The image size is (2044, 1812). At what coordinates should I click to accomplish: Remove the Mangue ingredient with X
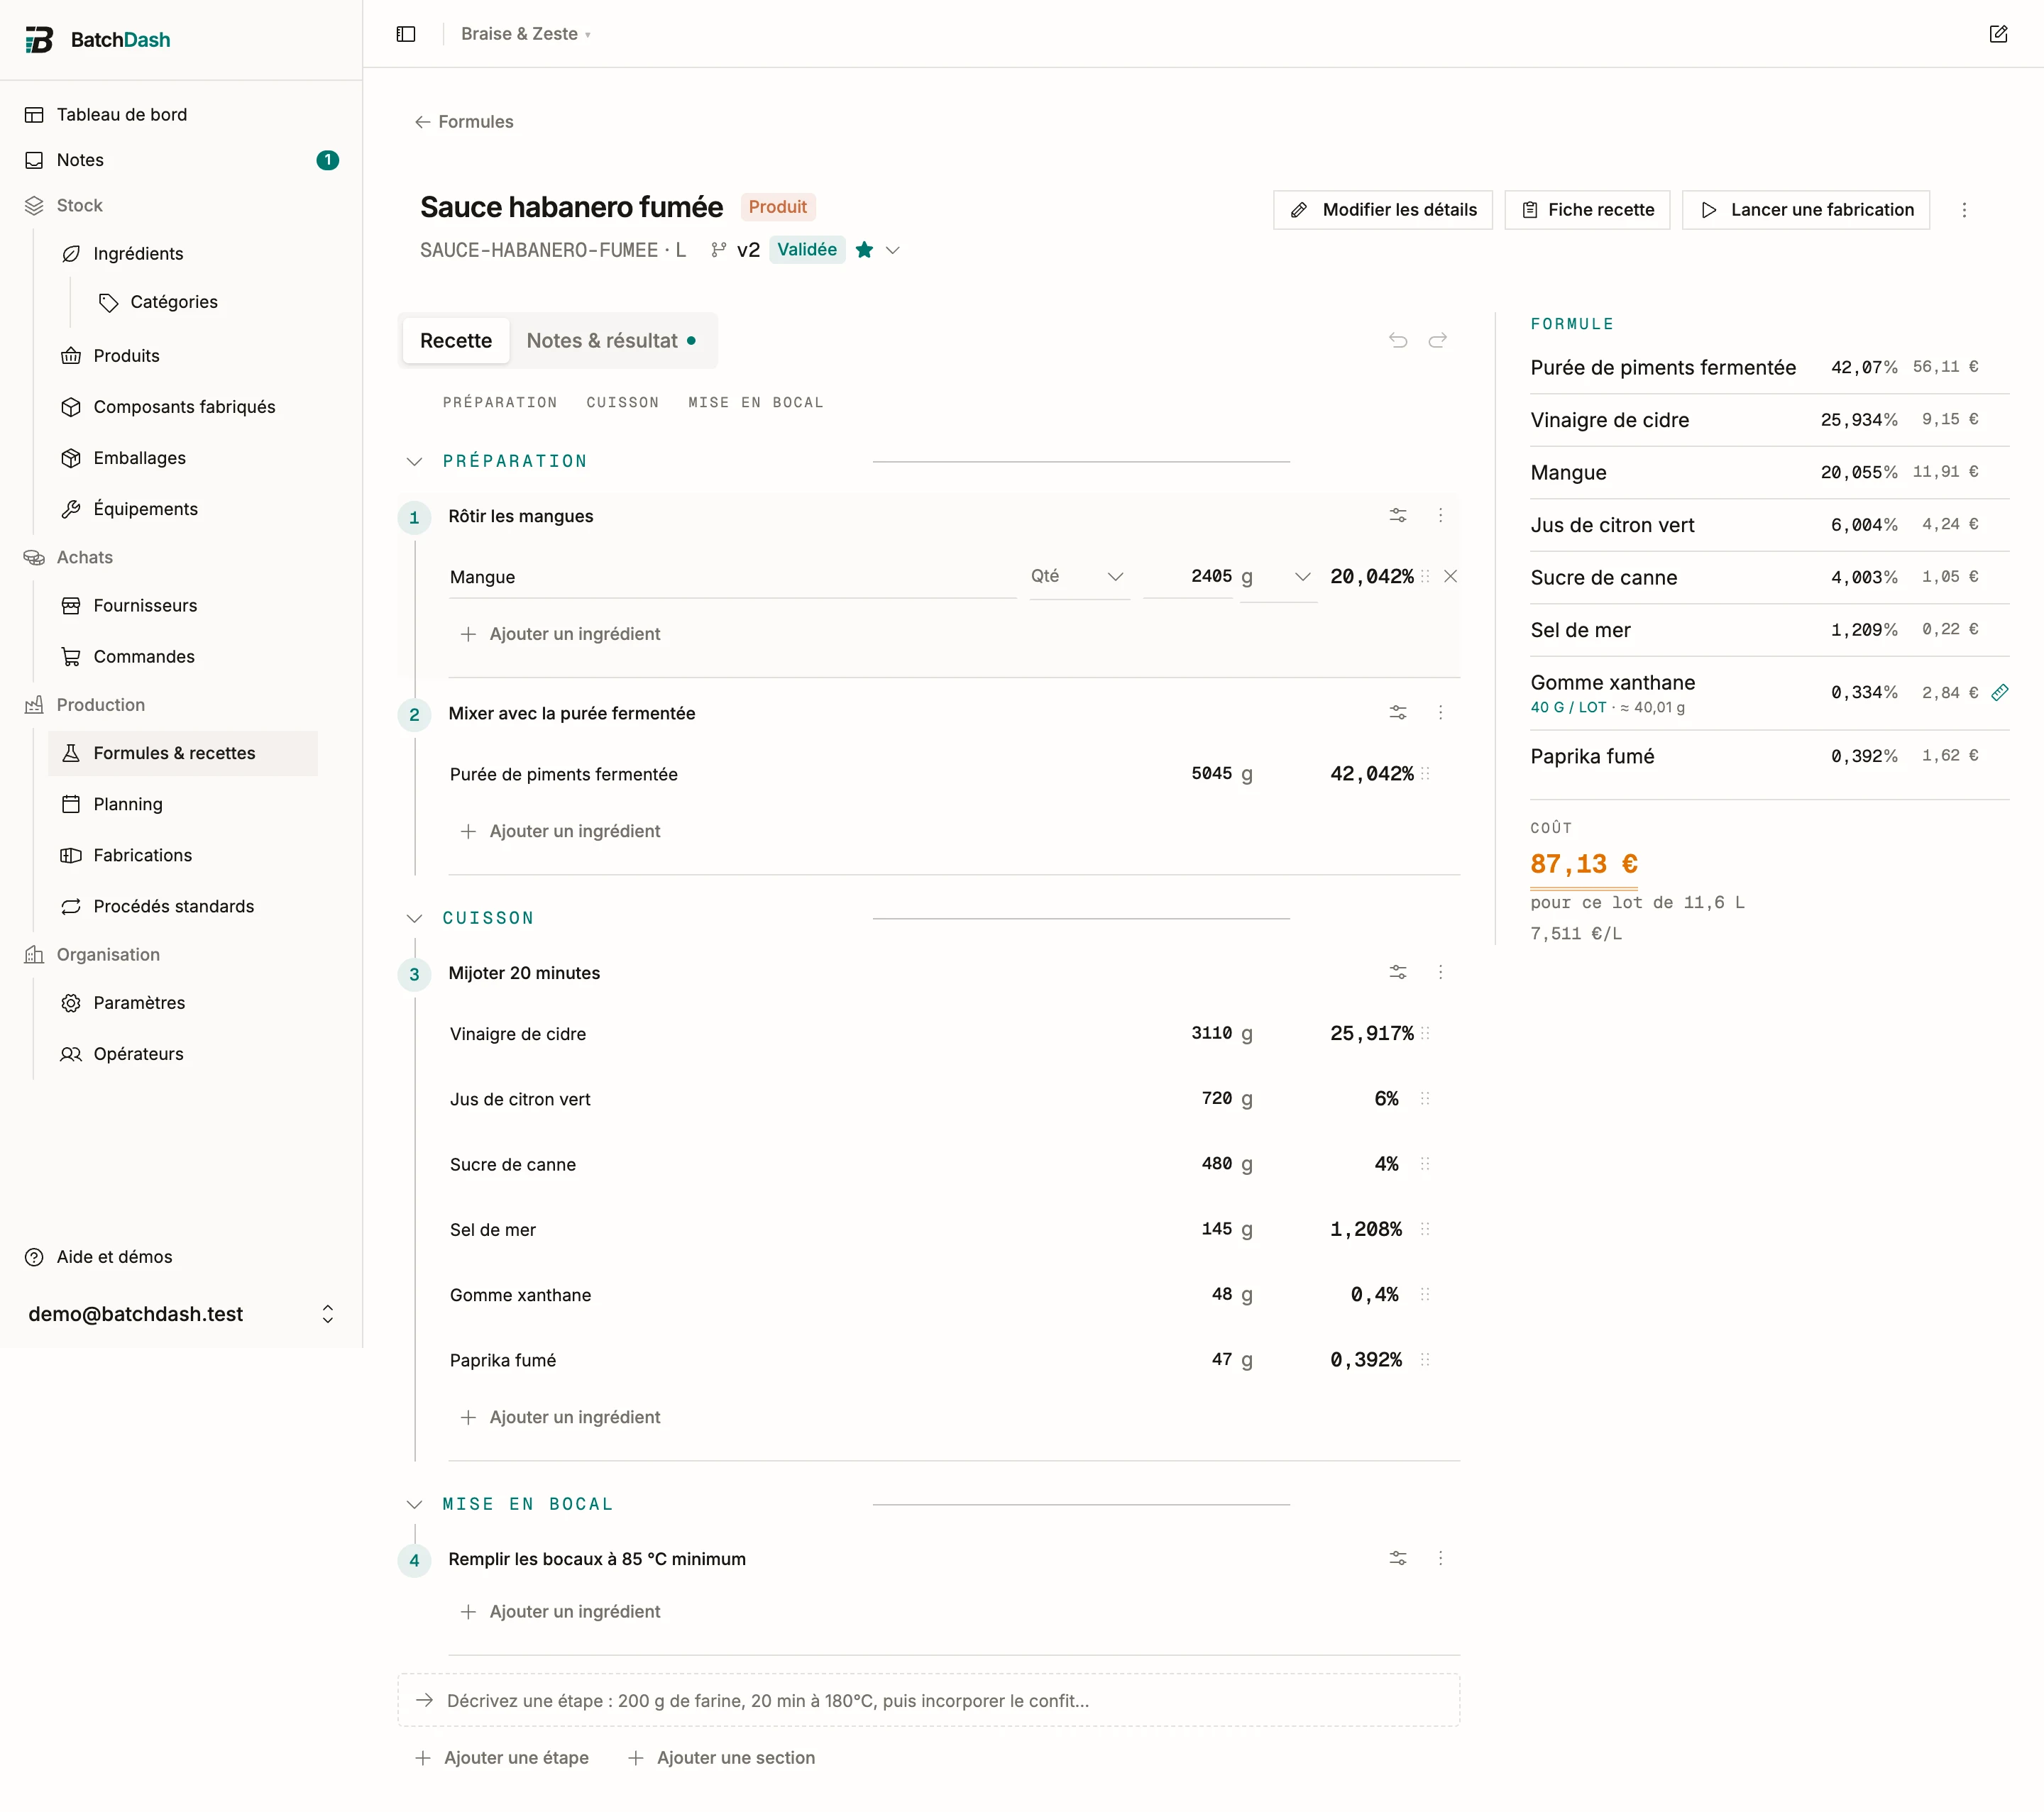1450,577
